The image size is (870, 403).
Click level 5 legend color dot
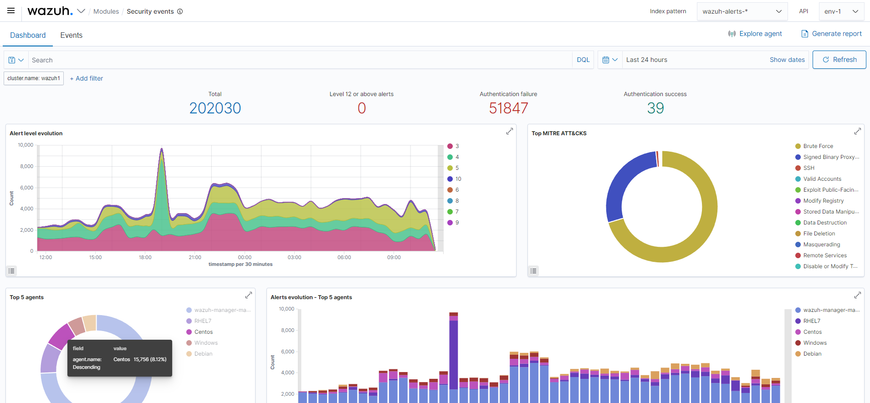point(450,168)
